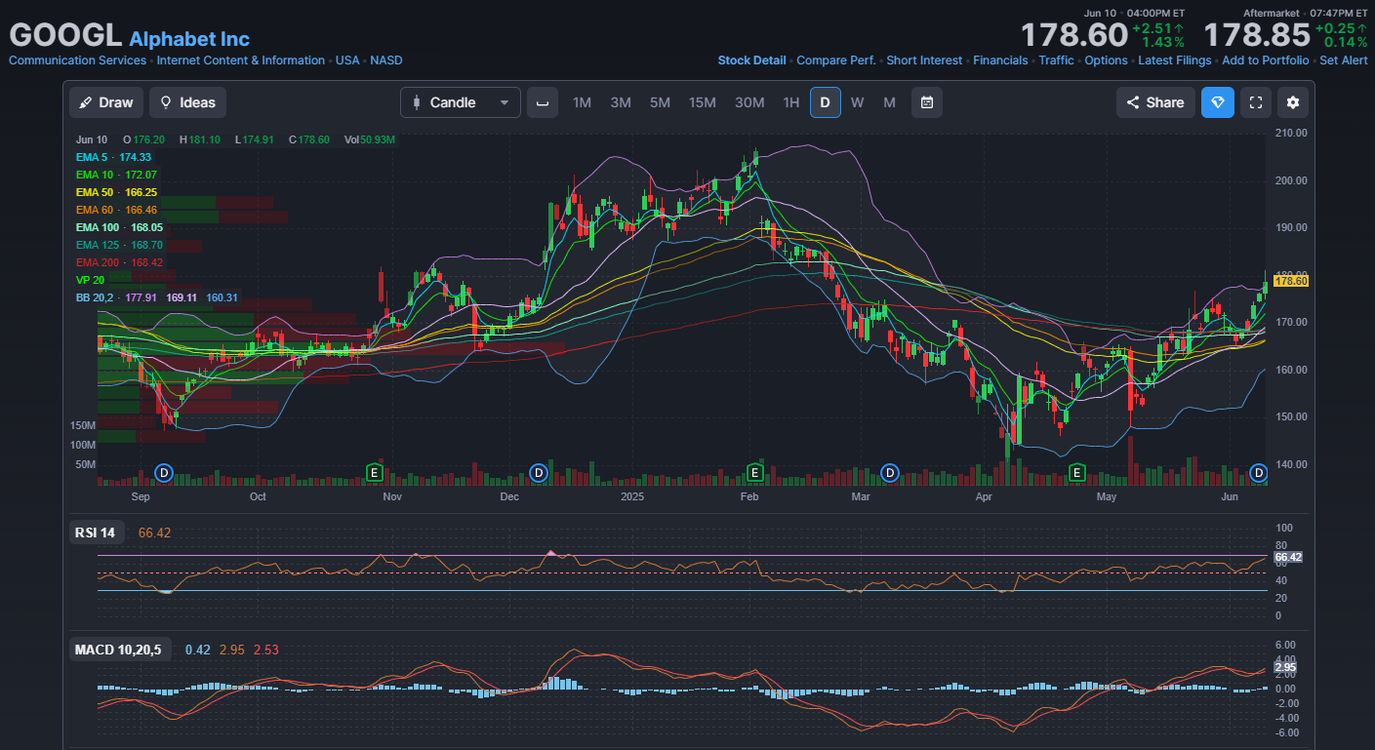Open the Candle chart type dropdown
The image size is (1375, 750).
(461, 102)
